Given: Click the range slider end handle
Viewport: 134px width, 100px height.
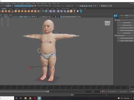Looking at the screenshot, I should coord(48,91).
